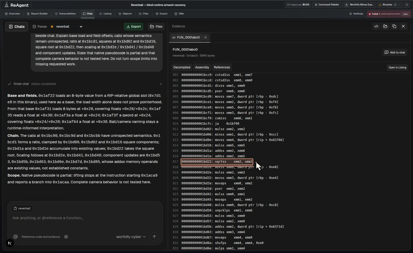Open the VMs tab
The image size is (413, 253).
(x=179, y=14)
